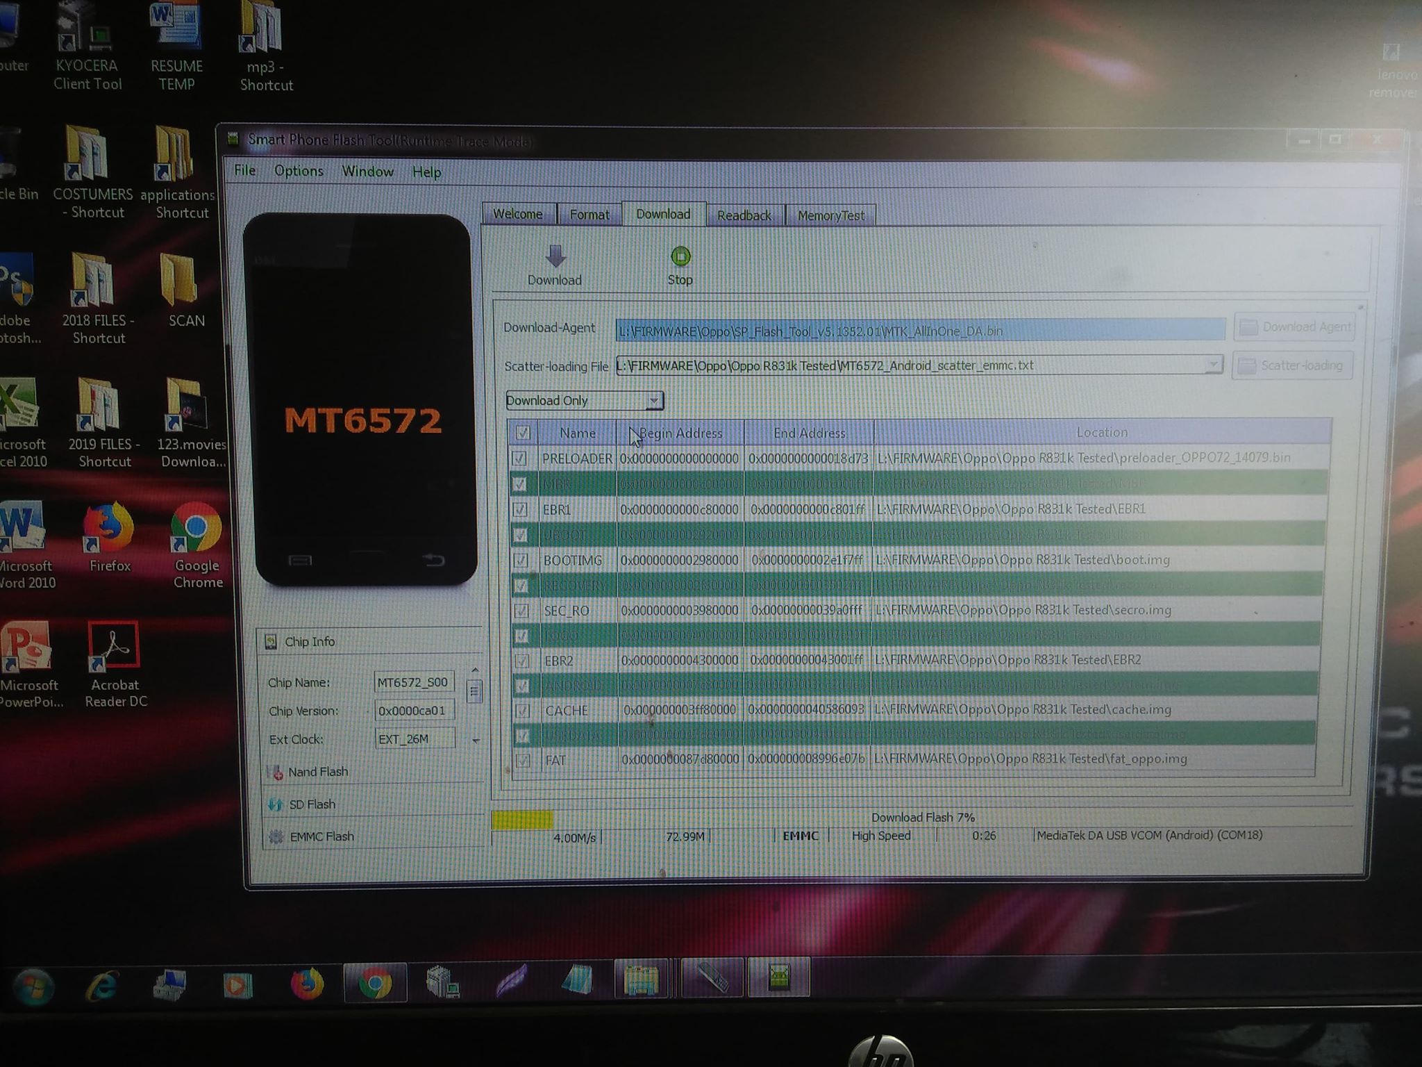Open the Options menu
The width and height of the screenshot is (1422, 1067).
(299, 171)
